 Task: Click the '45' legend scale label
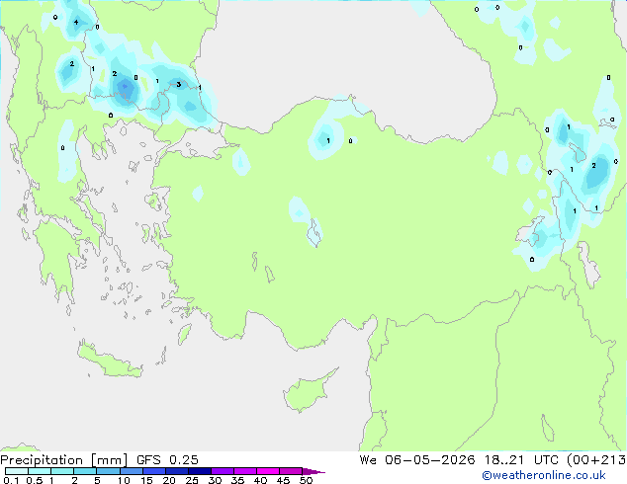coord(283,480)
